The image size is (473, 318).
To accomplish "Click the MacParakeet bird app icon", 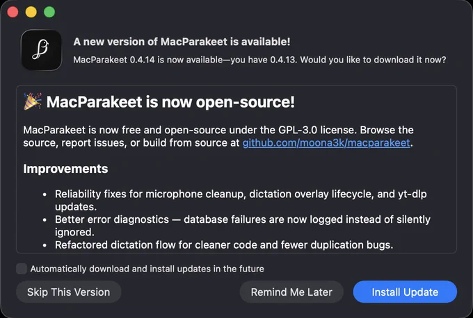I will (41, 50).
